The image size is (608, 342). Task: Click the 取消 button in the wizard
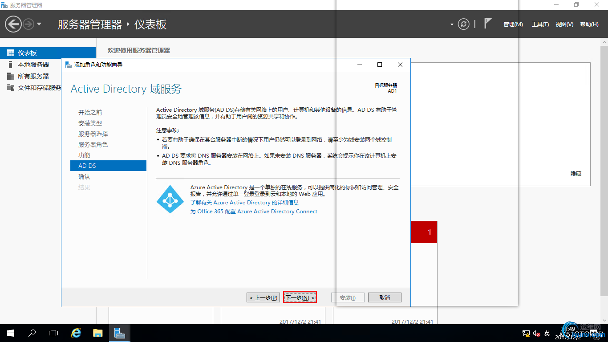385,297
